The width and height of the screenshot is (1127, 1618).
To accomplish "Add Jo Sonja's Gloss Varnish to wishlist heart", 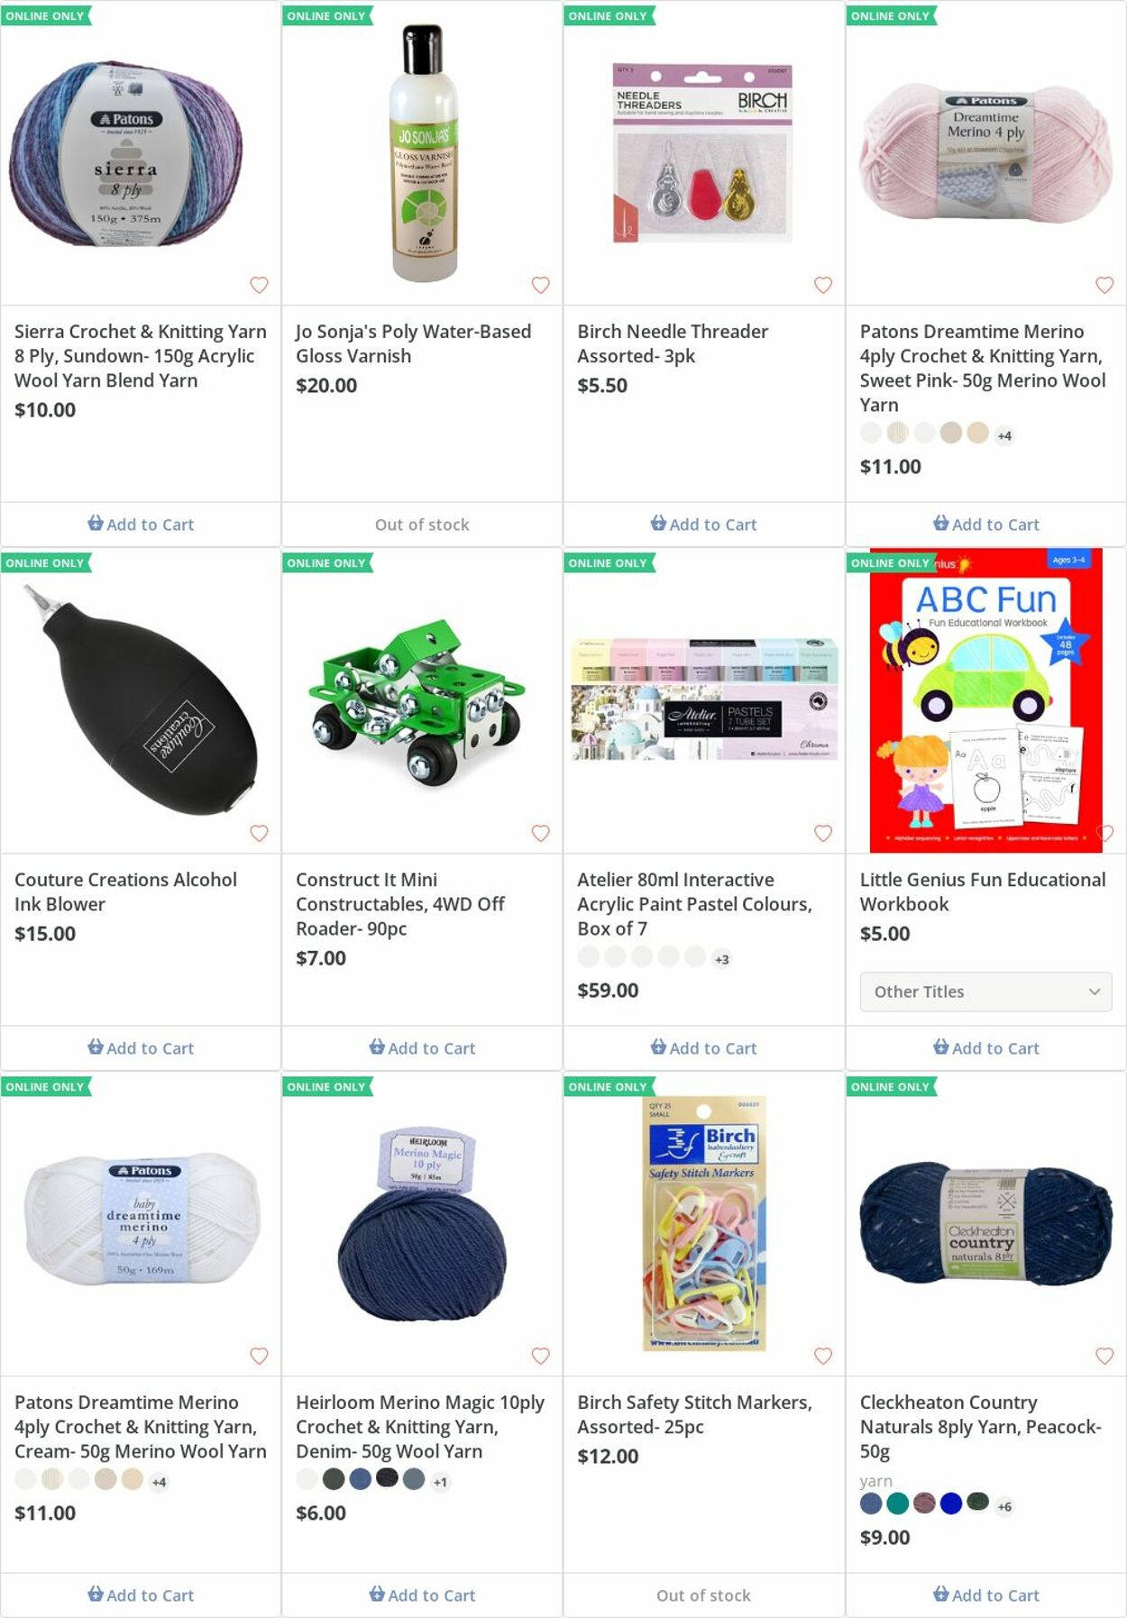I will point(541,285).
